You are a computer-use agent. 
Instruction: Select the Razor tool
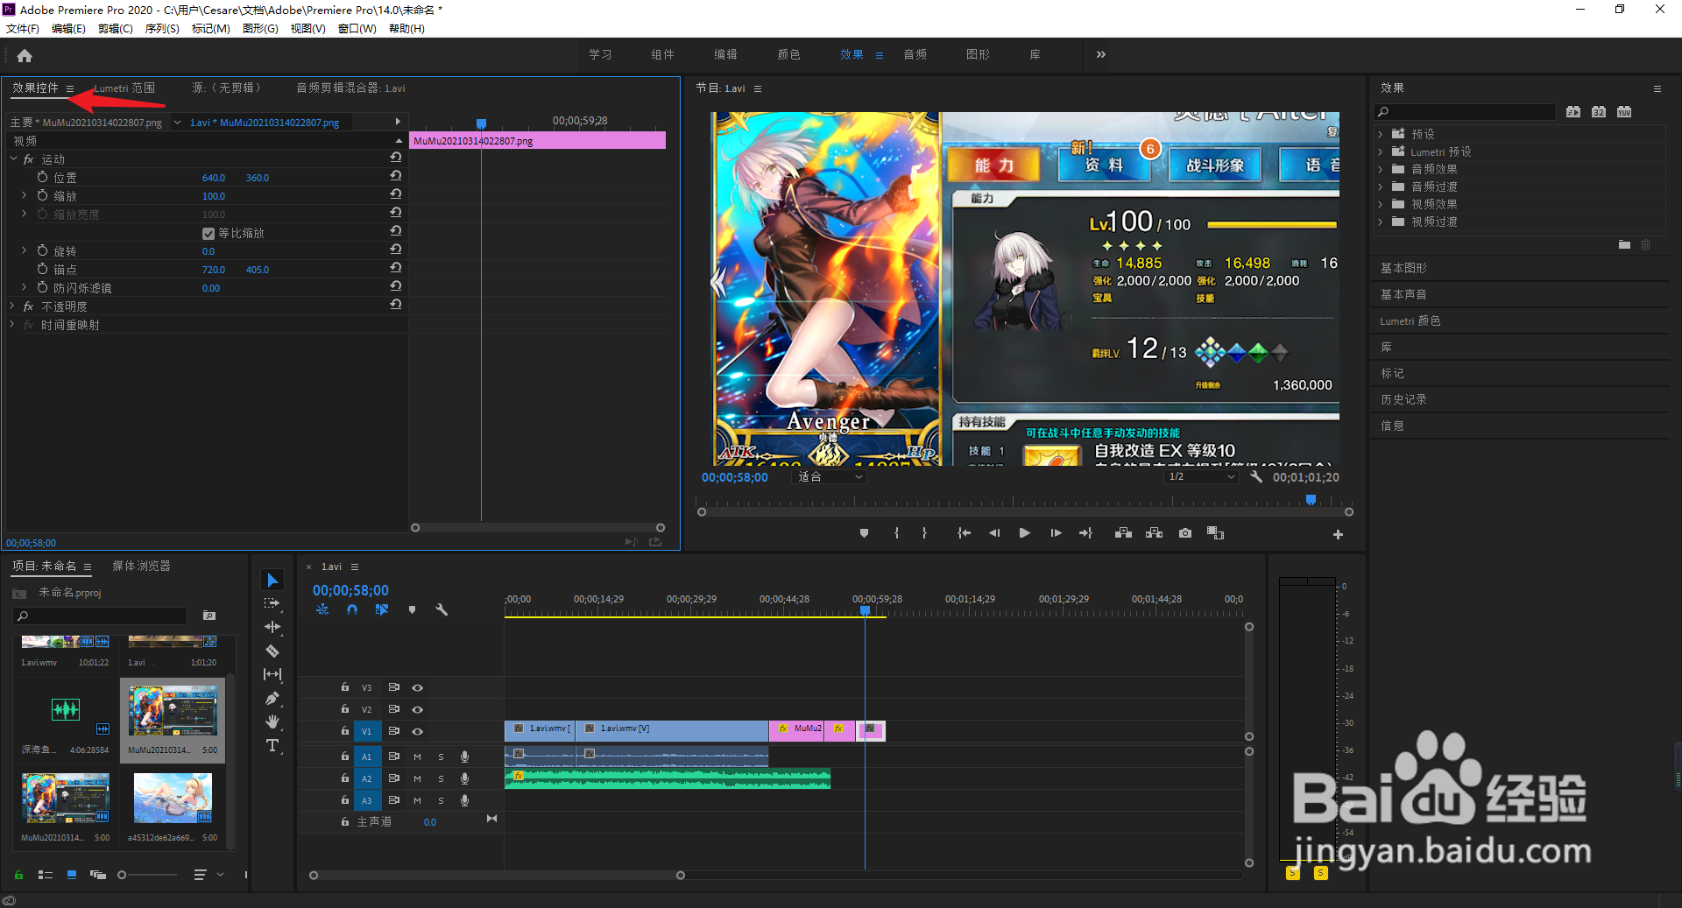272,651
